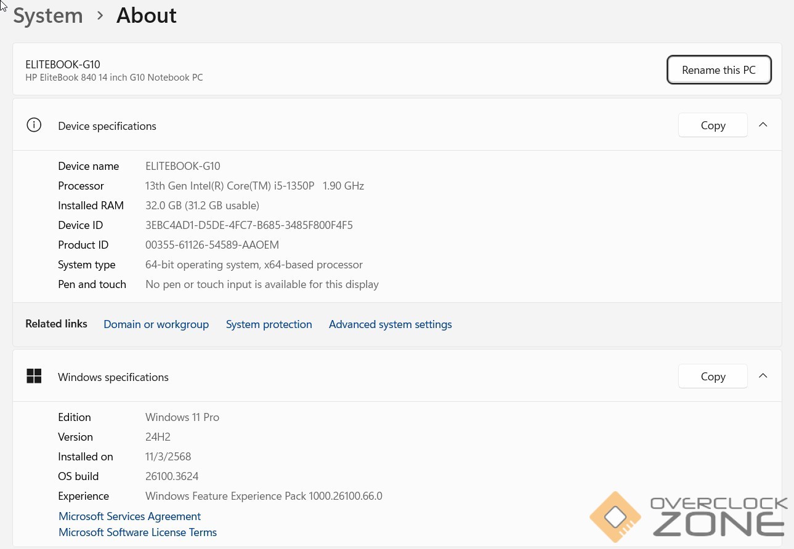Click the Device specifications heading
The height and width of the screenshot is (549, 794).
click(107, 126)
